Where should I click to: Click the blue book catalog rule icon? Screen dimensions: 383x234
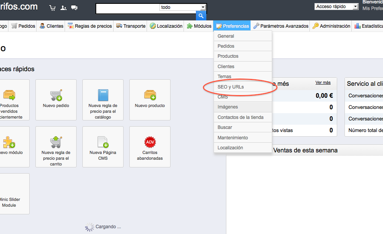[103, 95]
